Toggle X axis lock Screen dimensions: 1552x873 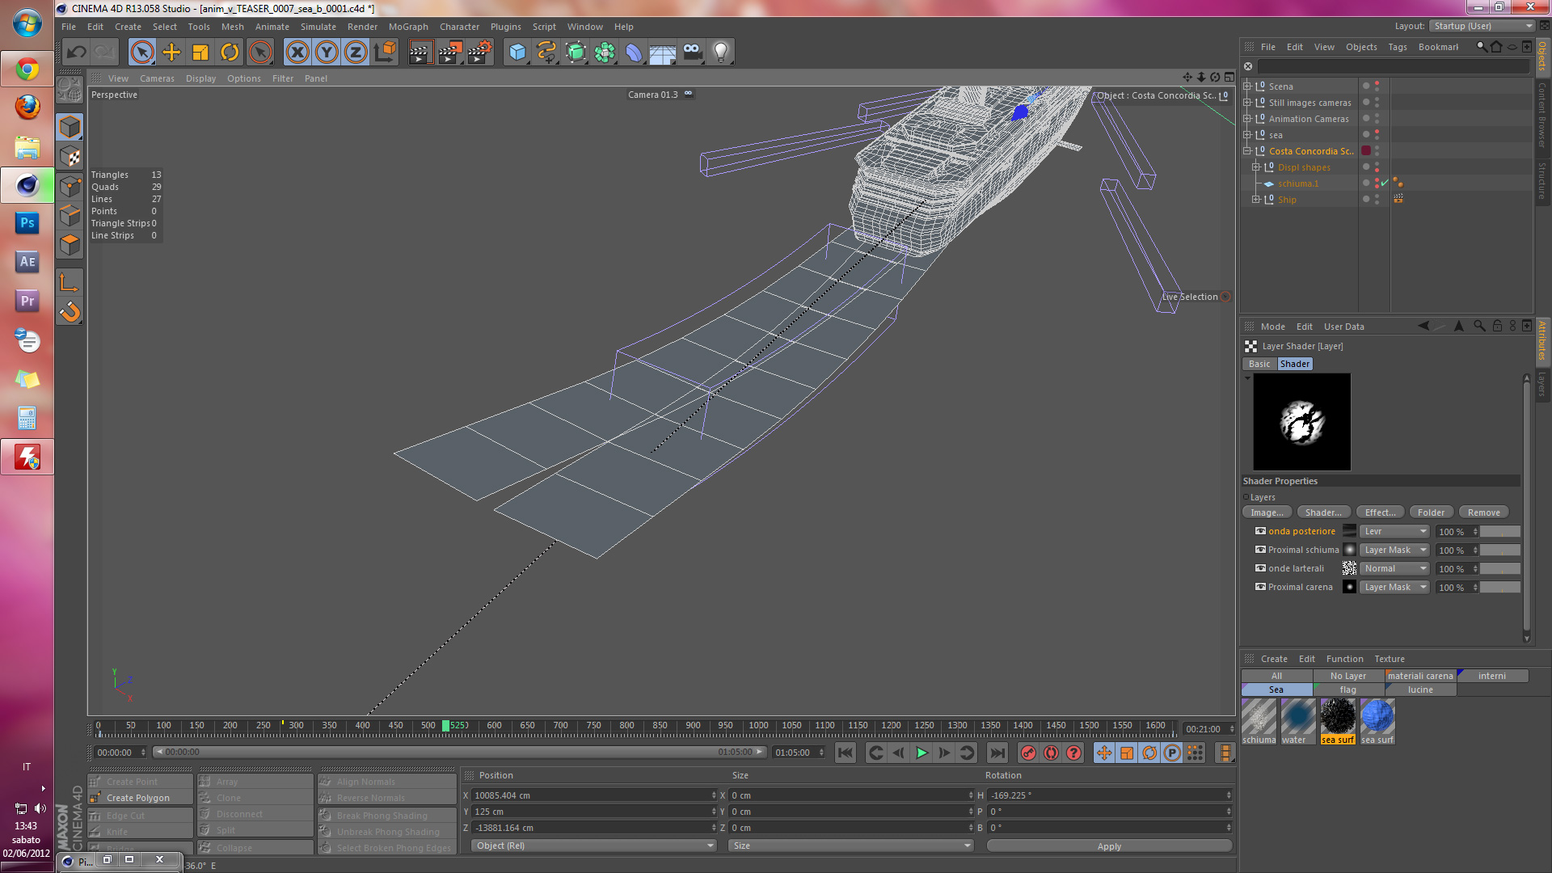297,53
